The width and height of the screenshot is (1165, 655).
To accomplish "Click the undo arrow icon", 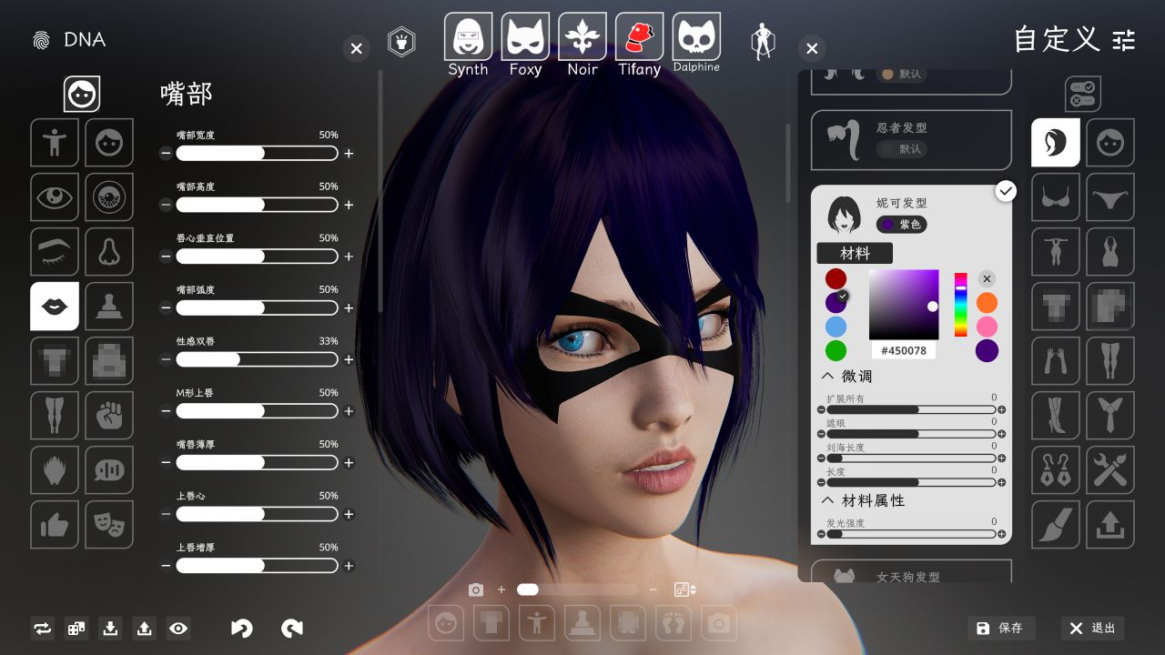I will pos(241,628).
